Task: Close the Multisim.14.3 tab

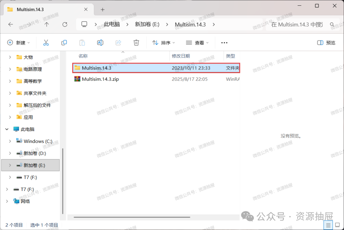Action: (x=86, y=10)
